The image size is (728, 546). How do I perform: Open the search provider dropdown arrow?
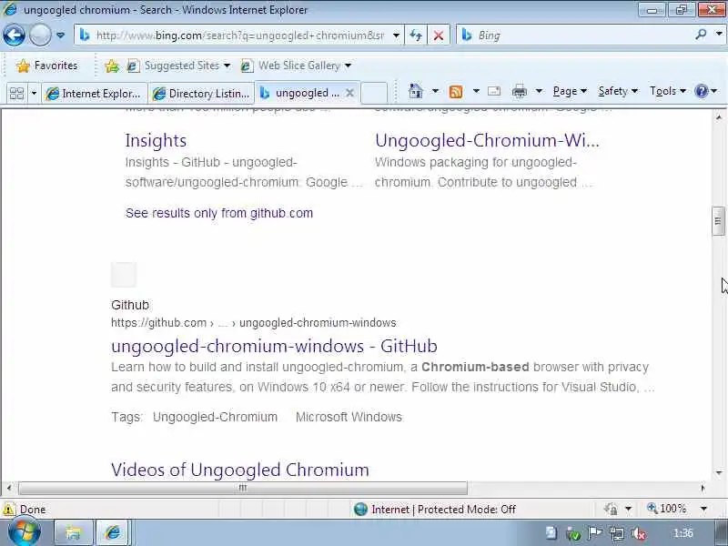point(719,35)
